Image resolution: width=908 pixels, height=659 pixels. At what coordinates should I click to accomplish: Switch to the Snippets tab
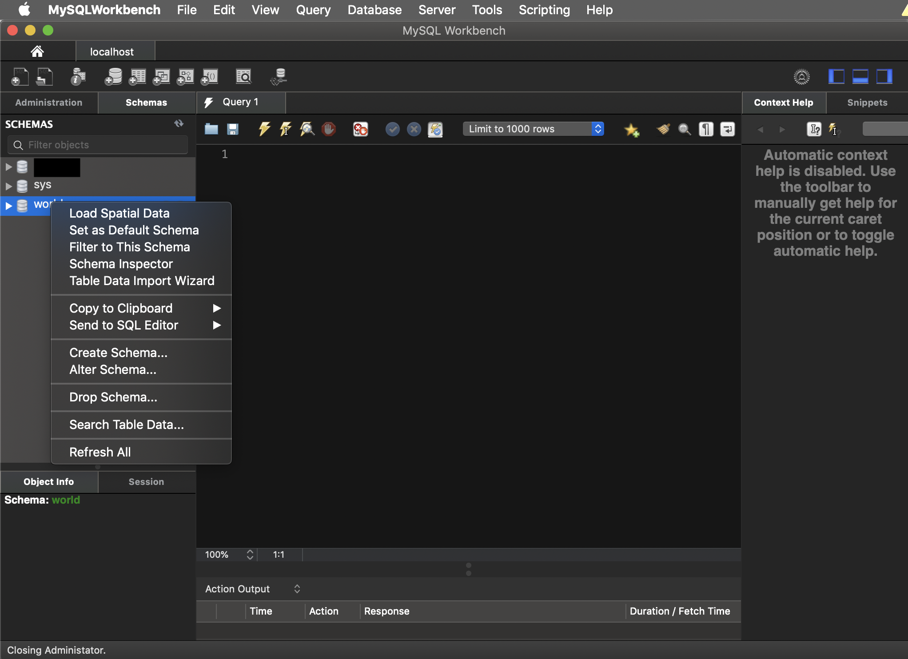[867, 103]
